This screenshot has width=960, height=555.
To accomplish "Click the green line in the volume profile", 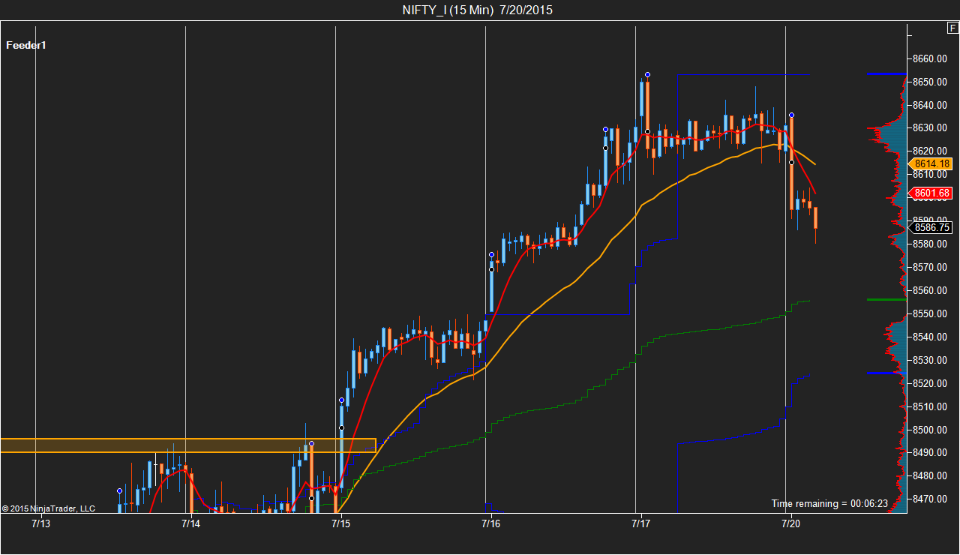I will 886,299.
